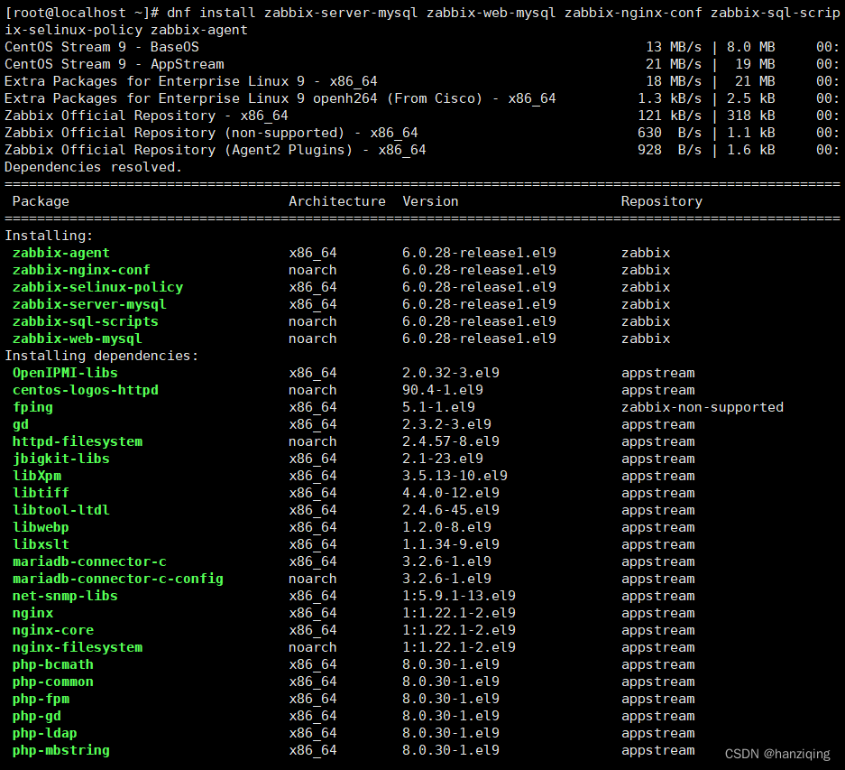The image size is (845, 770).
Task: Select the php-gd package name
Action: (37, 716)
